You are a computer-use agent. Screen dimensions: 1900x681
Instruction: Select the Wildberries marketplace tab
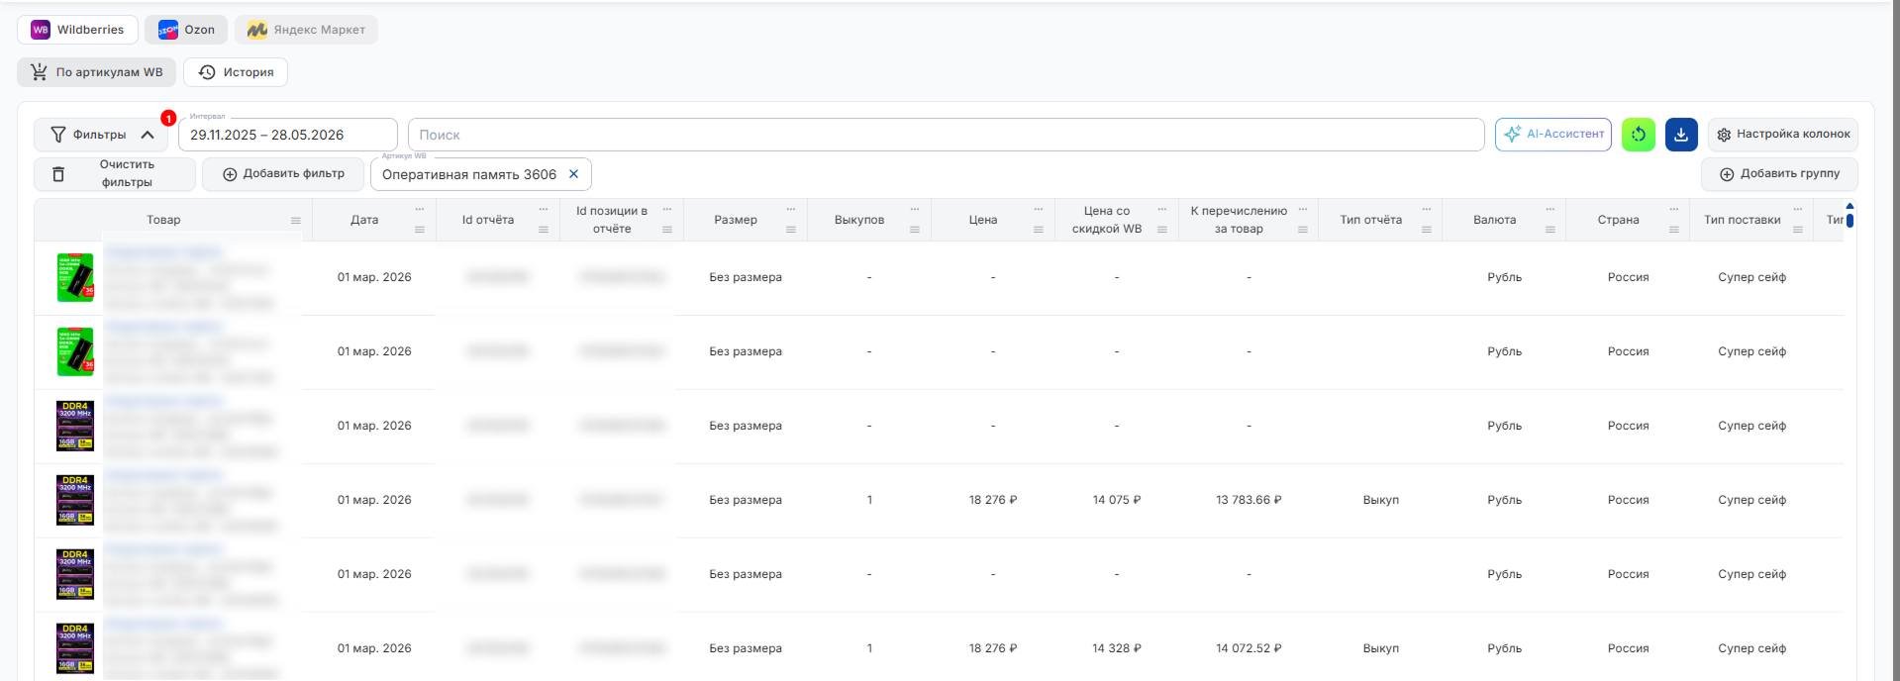coord(77,30)
